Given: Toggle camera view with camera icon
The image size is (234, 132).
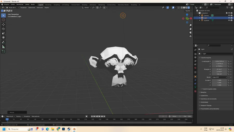Looking at the screenshot, I should pos(190,32).
